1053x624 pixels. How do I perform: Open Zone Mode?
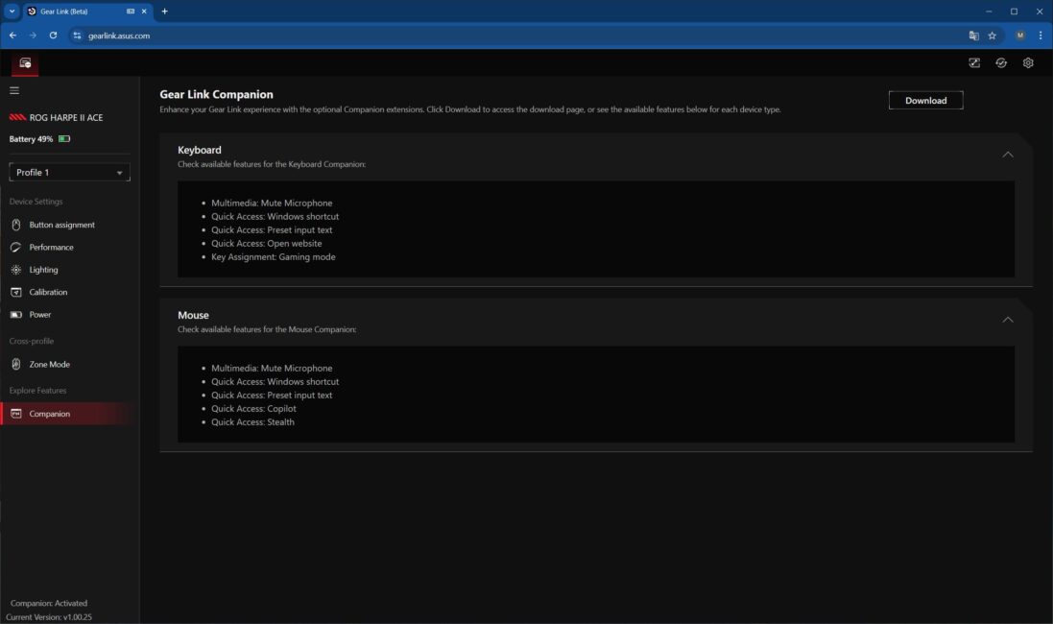click(x=70, y=364)
